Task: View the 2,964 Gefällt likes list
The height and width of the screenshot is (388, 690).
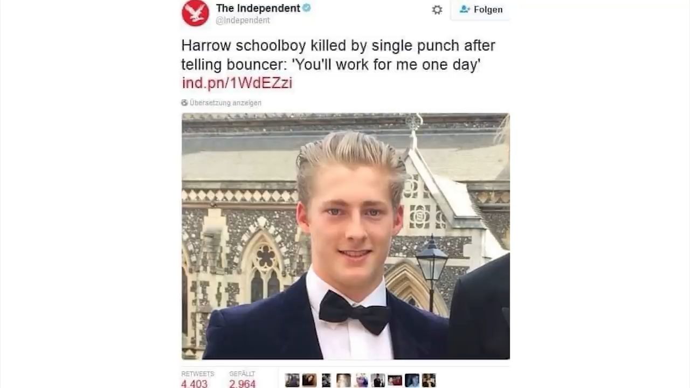Action: click(242, 379)
